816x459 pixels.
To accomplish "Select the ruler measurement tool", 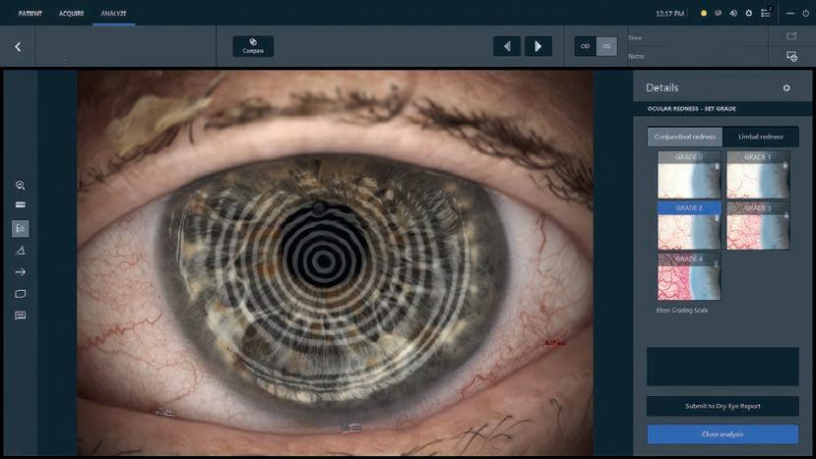I will tap(21, 204).
